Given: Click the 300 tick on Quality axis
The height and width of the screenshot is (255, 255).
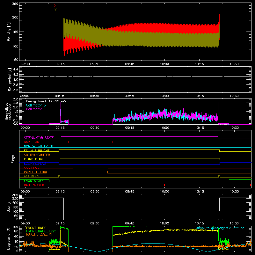Looking at the screenshot, I should pos(15,195).
